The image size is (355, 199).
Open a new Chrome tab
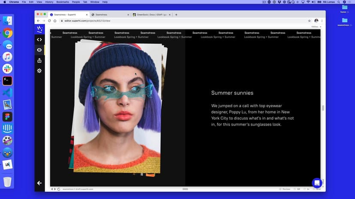pos(176,15)
